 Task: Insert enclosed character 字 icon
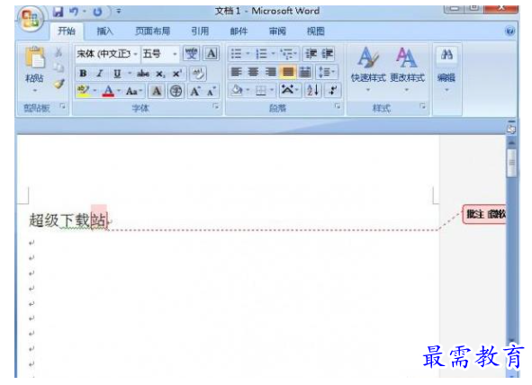coord(176,91)
